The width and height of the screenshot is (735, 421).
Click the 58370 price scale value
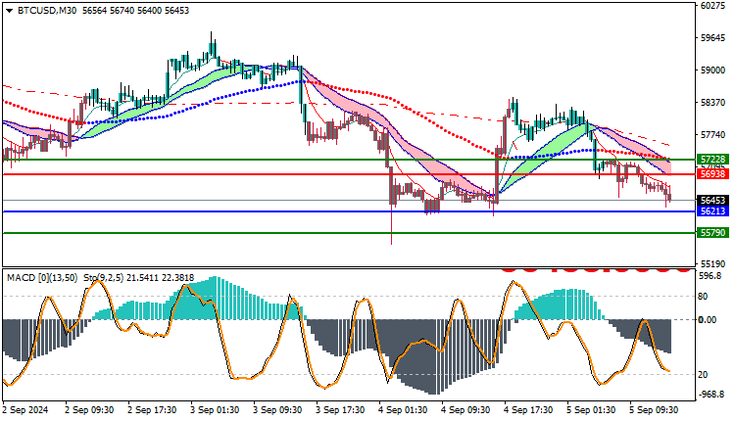712,102
